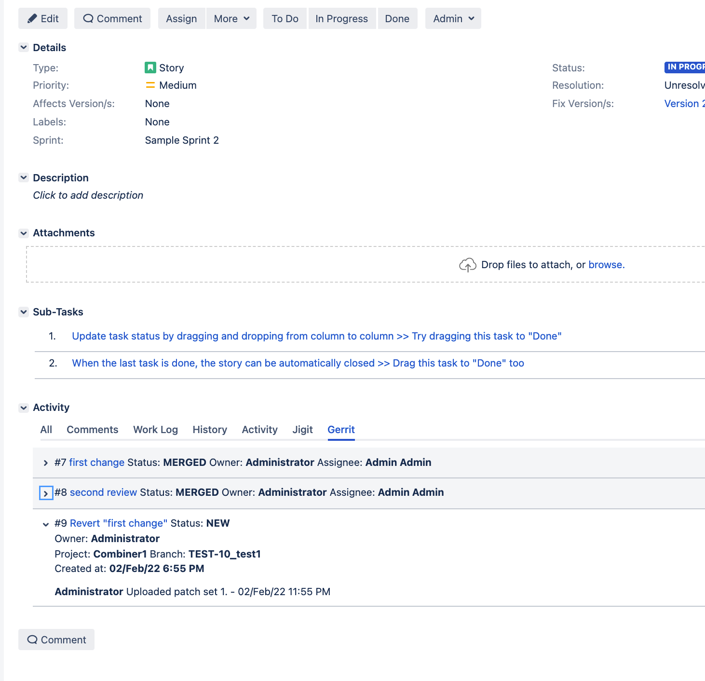Select the green Story issue type icon

point(150,68)
